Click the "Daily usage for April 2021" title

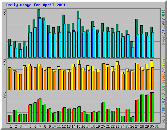(x=36, y=5)
